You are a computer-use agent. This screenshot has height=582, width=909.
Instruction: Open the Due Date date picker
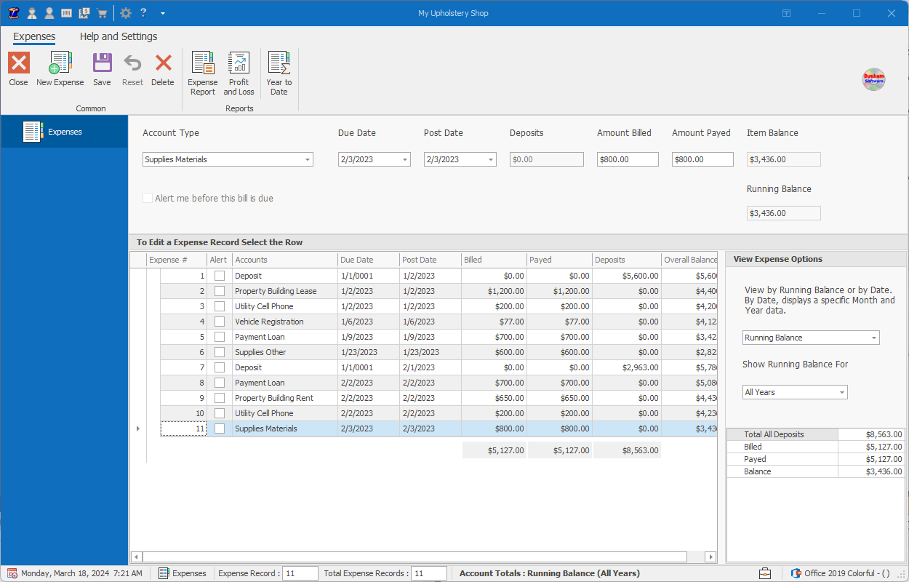(x=404, y=159)
